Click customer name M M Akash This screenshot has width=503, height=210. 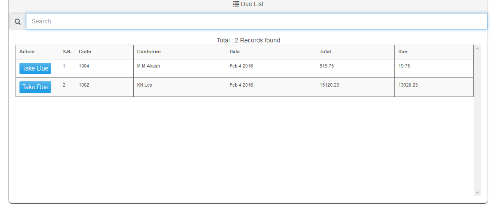point(148,66)
